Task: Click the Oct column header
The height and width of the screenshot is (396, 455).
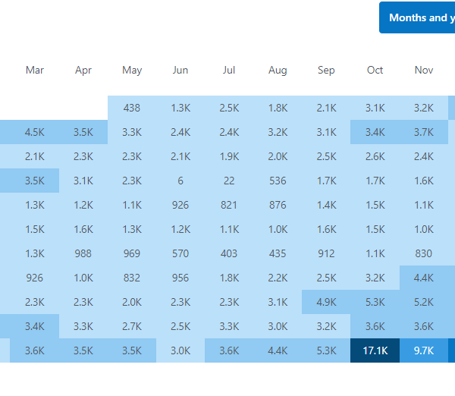Action: 375,71
